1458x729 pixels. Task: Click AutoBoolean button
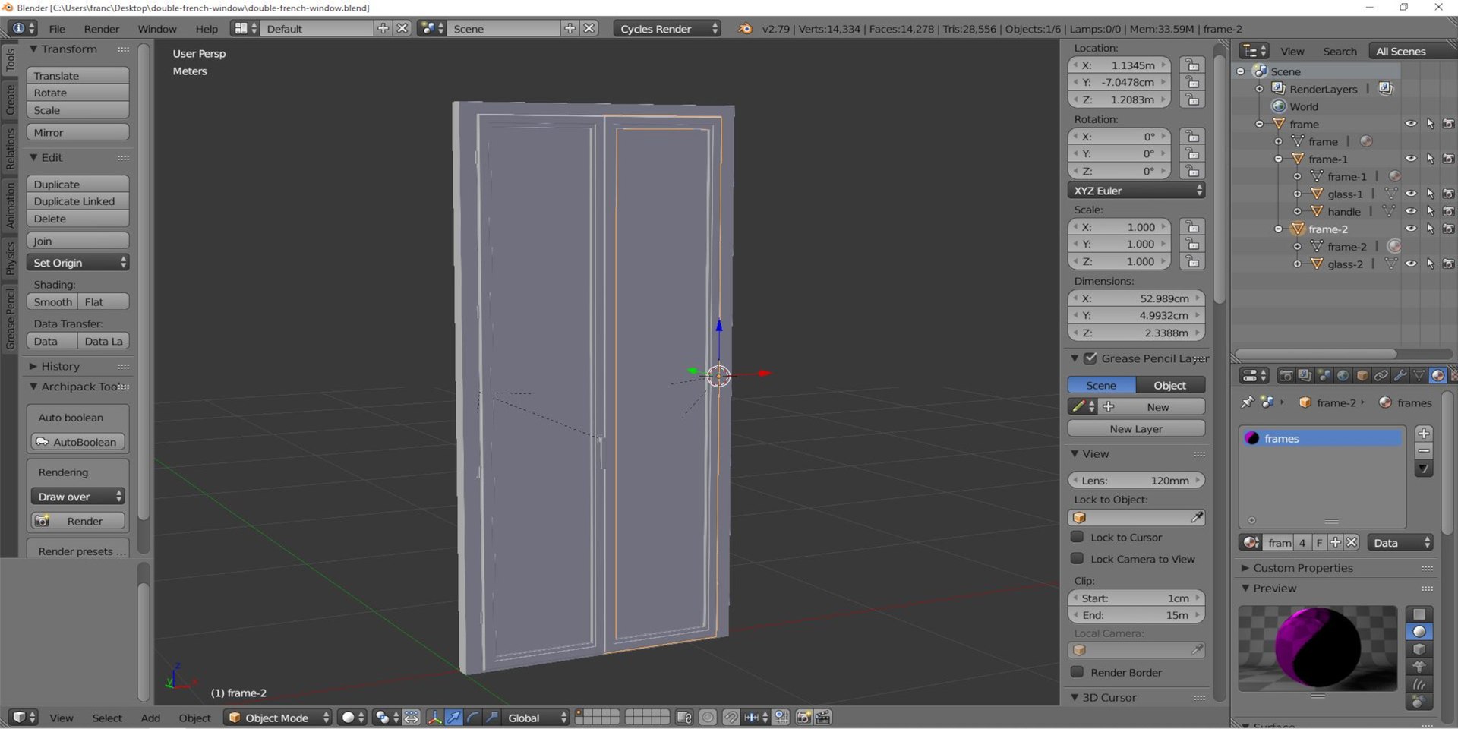77,442
